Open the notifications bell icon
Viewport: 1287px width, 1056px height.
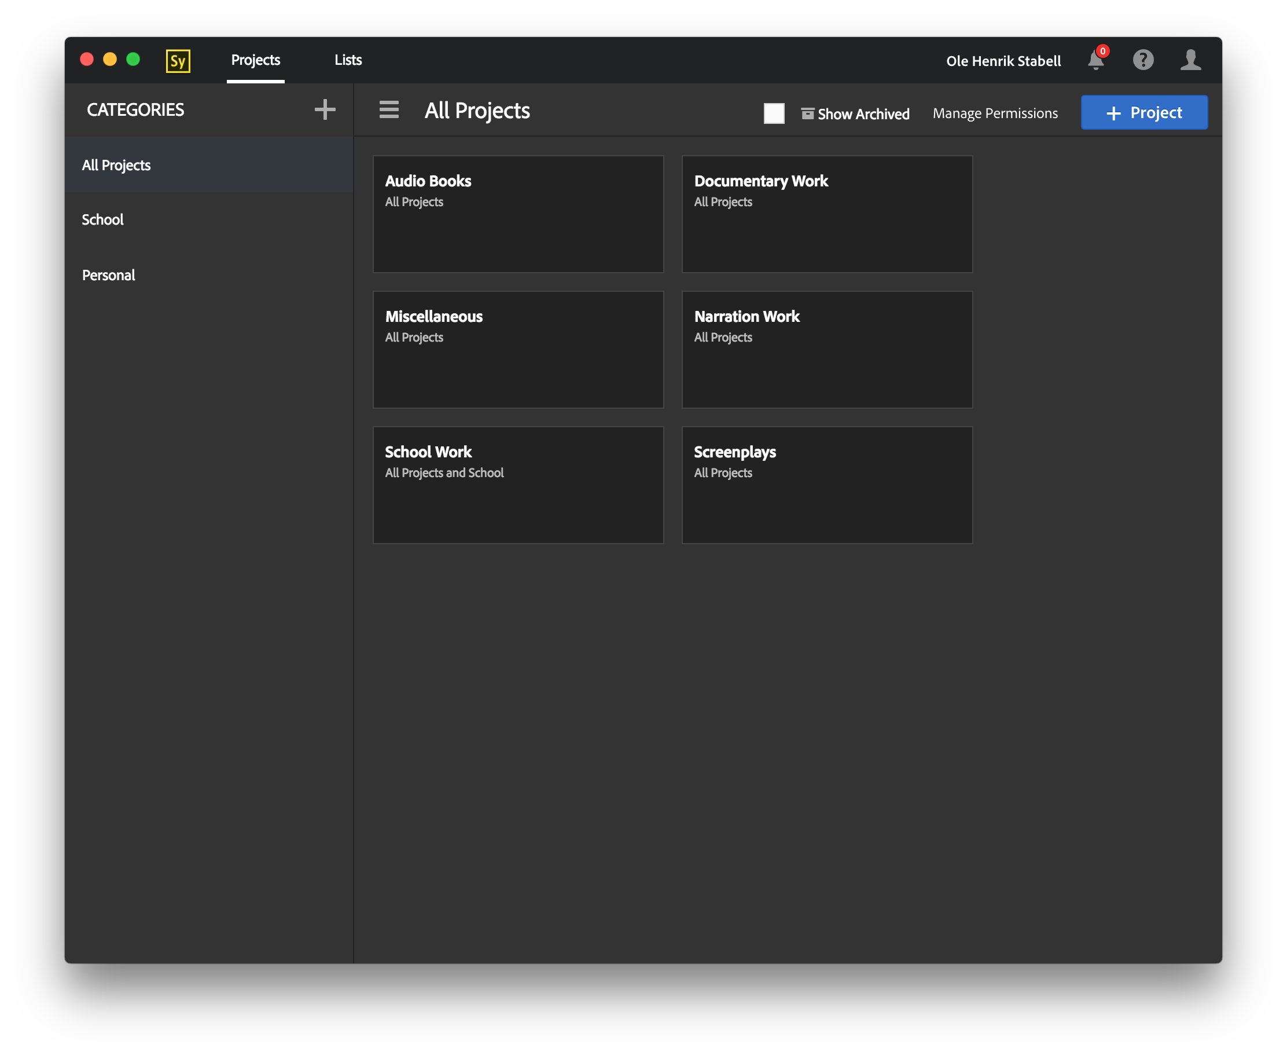point(1095,60)
